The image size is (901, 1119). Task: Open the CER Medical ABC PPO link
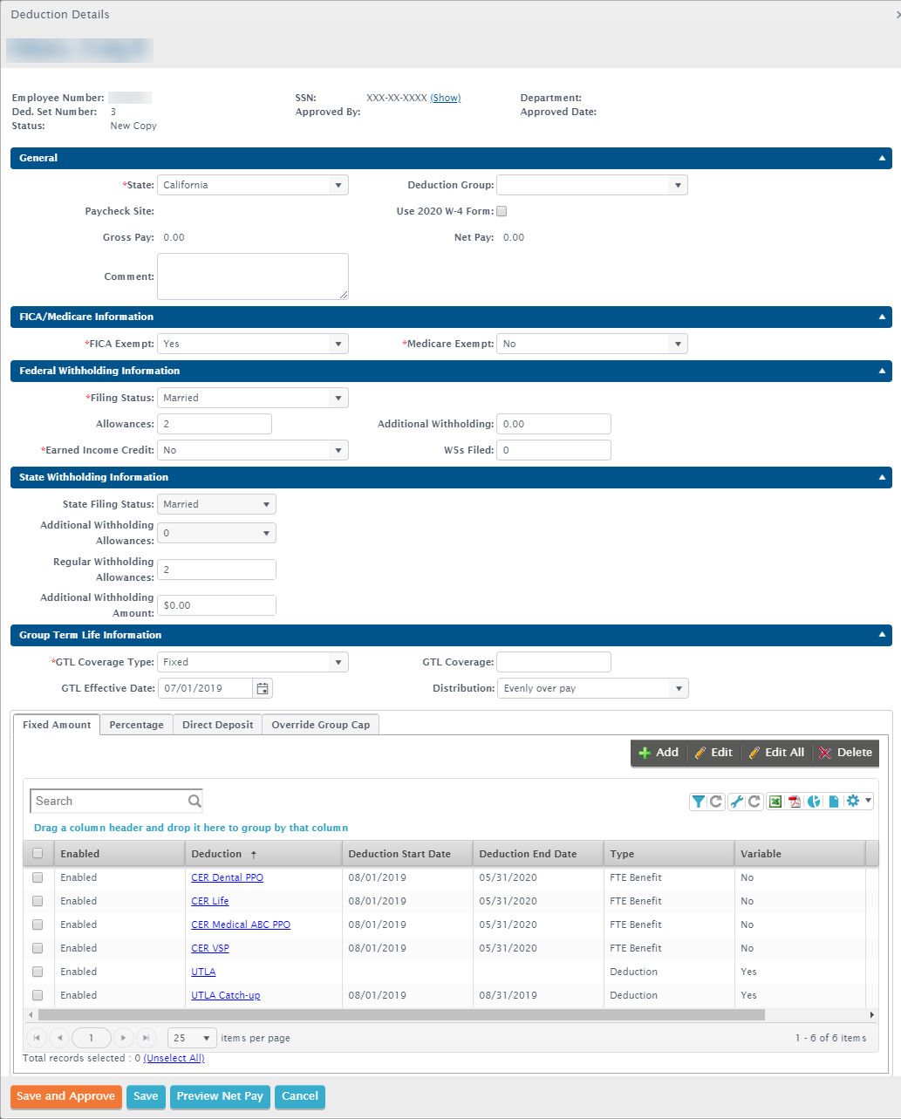pos(241,925)
